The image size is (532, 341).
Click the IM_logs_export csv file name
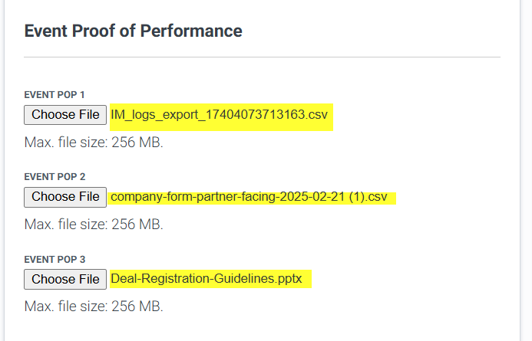click(x=220, y=115)
